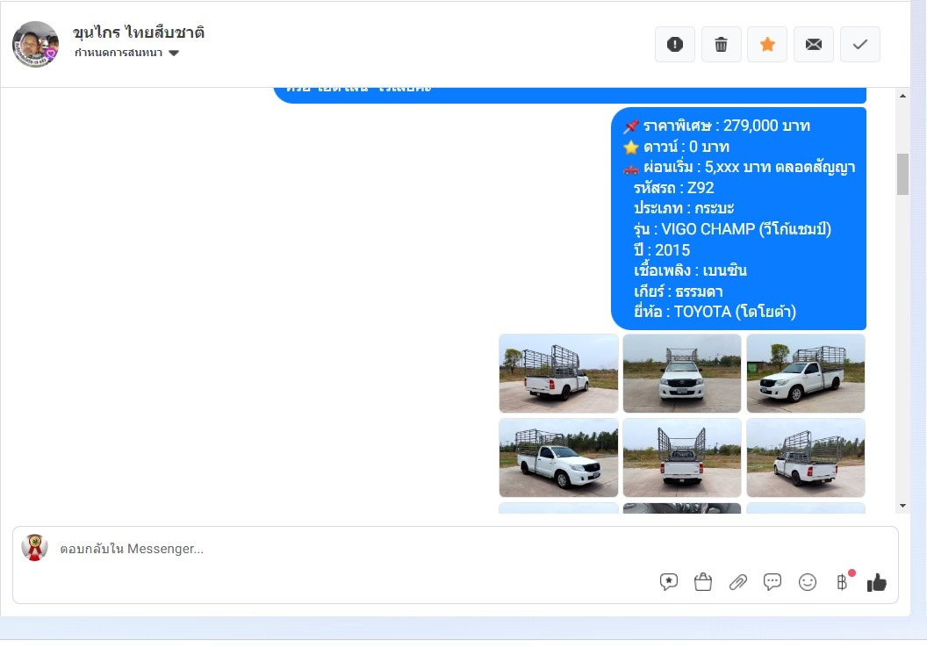Mark conversation unread with envelope icon

(814, 45)
